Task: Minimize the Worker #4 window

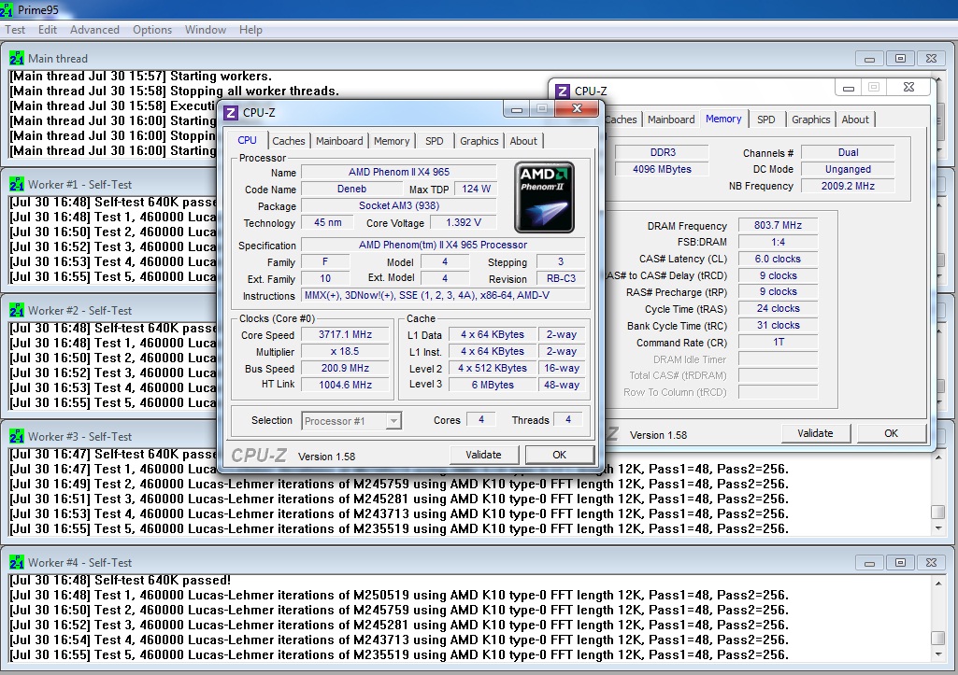Action: point(869,563)
